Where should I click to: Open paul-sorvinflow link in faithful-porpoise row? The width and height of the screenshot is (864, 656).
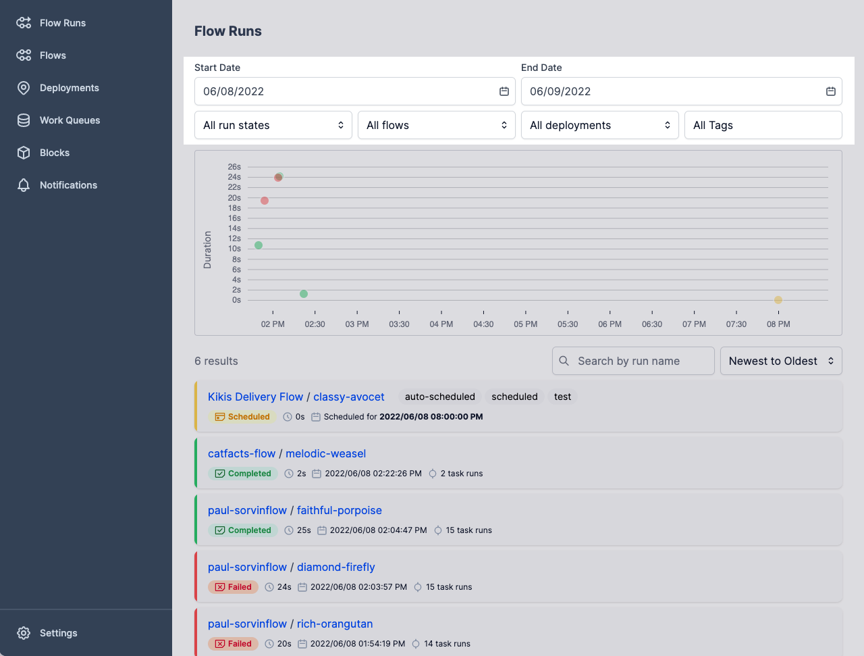(247, 510)
